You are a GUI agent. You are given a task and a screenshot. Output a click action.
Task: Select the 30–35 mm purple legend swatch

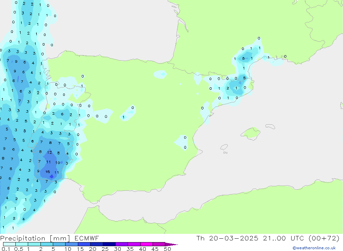click(x=122, y=244)
